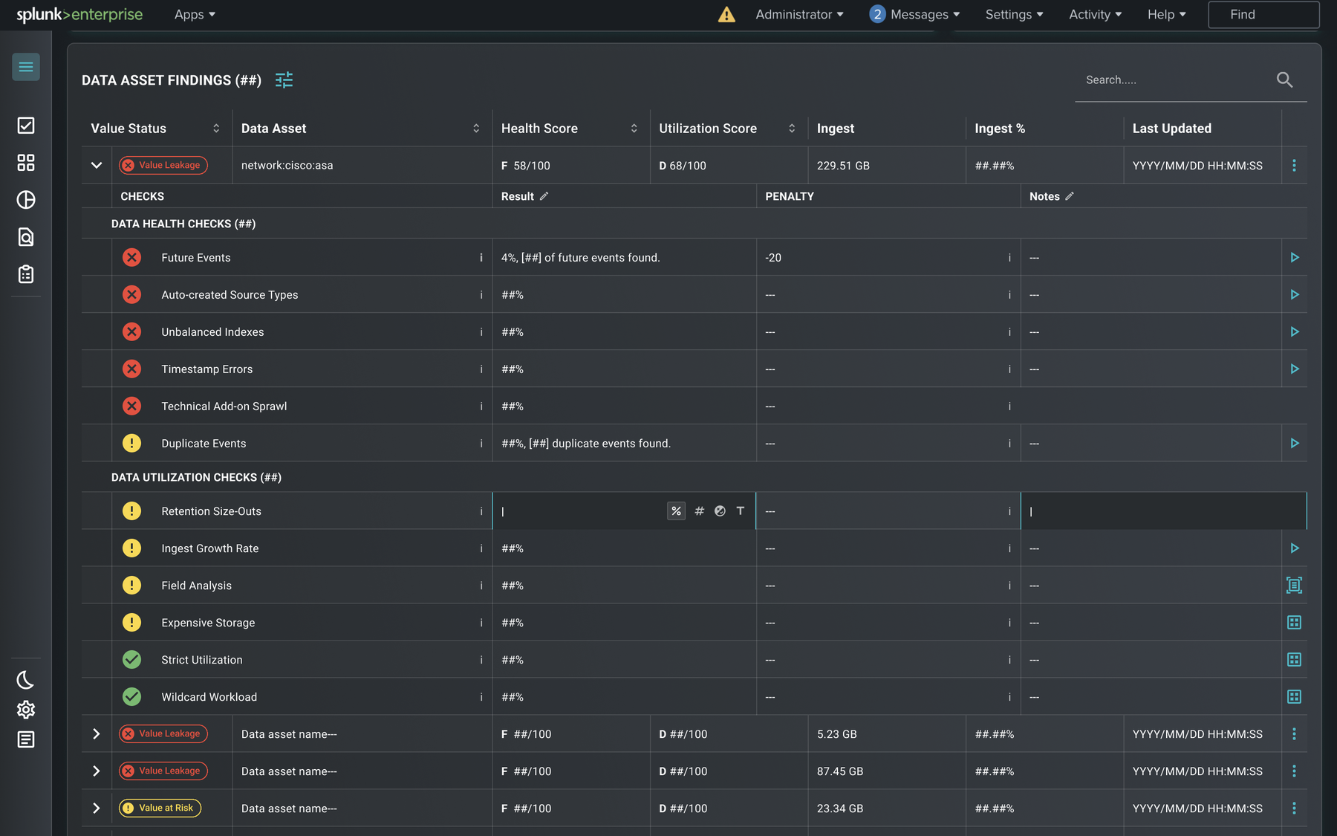
Task: Open kebab menu for network:cisco:asa row
Action: (x=1294, y=166)
